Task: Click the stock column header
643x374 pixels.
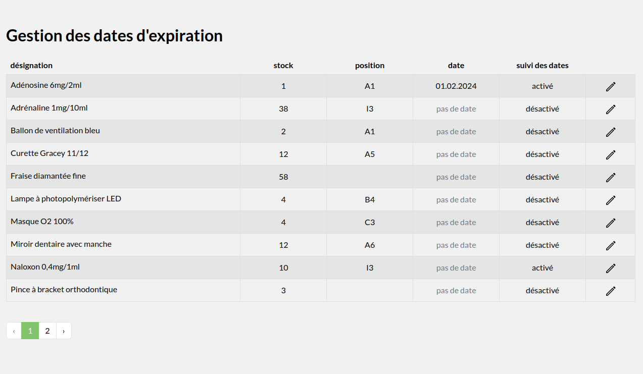Action: (x=283, y=66)
